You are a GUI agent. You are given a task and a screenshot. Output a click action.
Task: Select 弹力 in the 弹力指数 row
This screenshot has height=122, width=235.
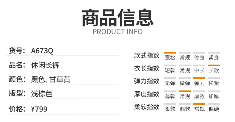[199, 83]
